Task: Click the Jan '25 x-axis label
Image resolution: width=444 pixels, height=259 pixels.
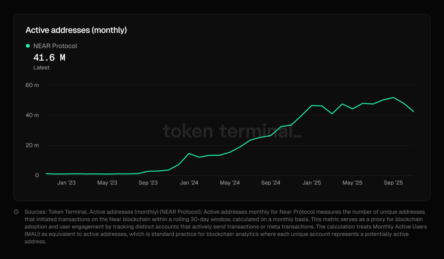Action: 312,183
